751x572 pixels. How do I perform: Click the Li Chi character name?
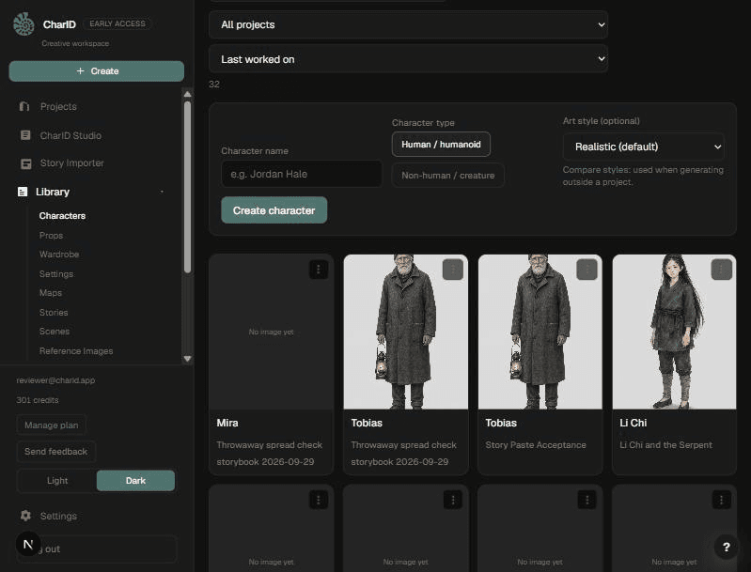[x=634, y=424]
